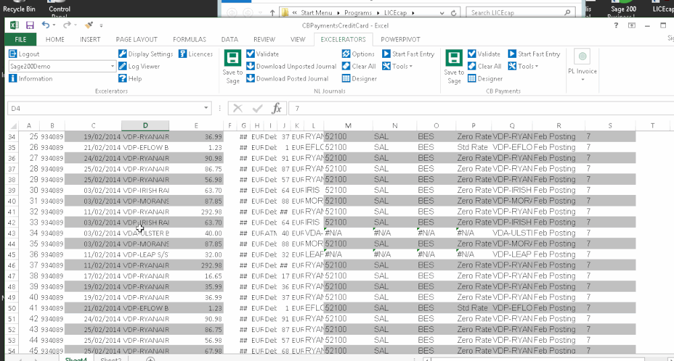Switch to the HOME tab

(x=55, y=40)
